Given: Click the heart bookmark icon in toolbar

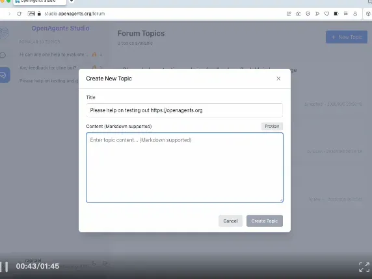Looking at the screenshot, I should (326, 14).
